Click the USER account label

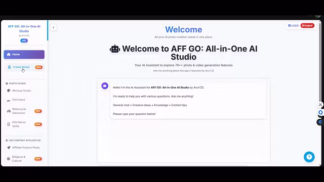point(294,26)
